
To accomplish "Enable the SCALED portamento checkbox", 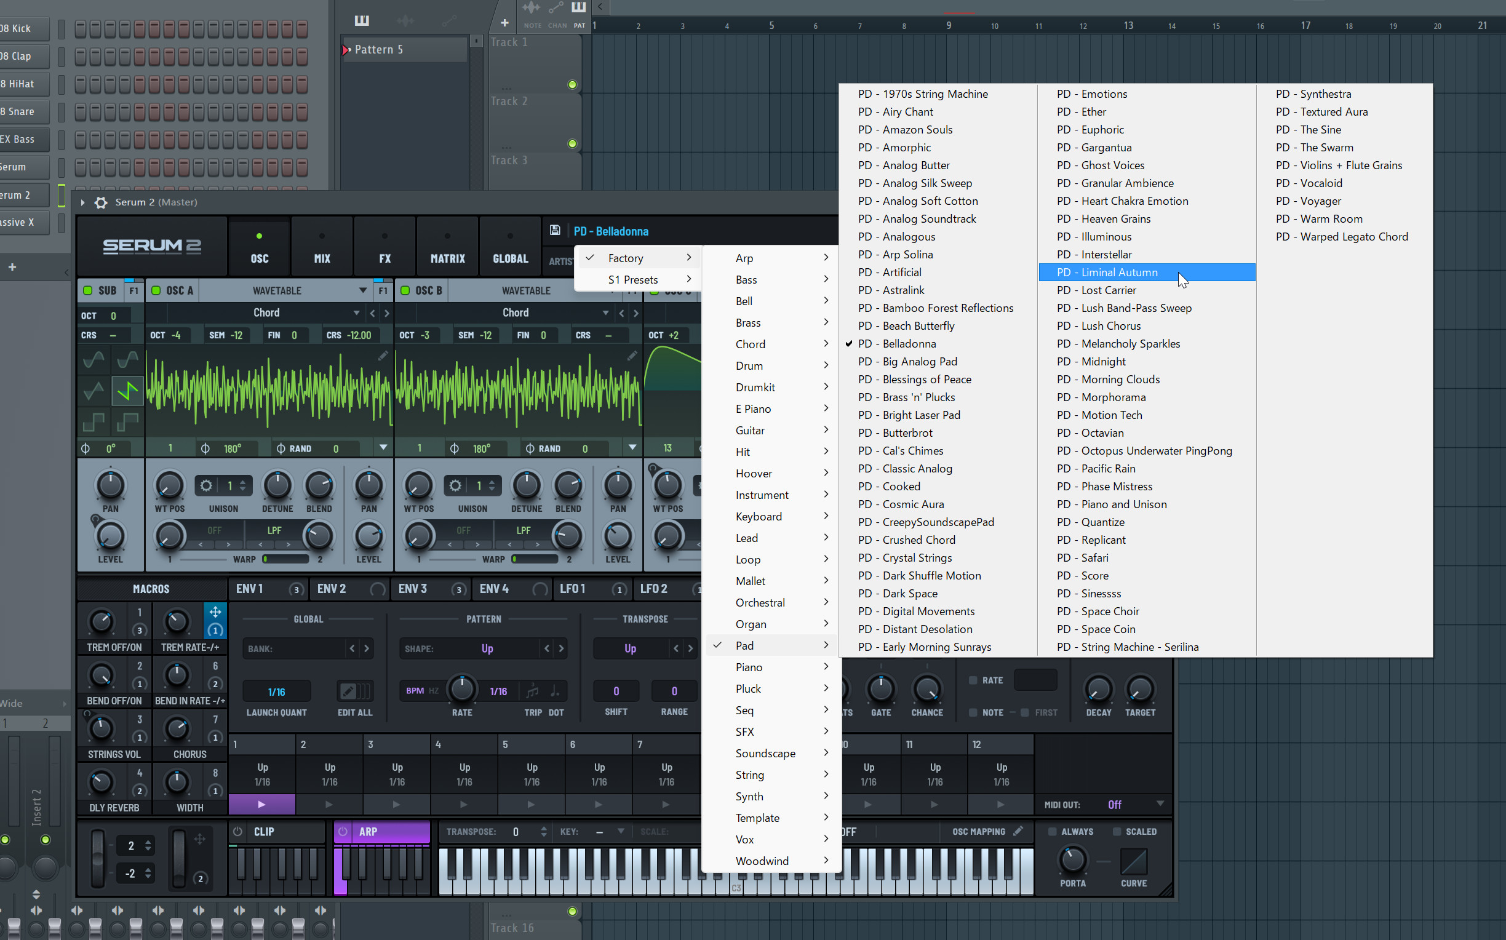I will click(x=1117, y=831).
